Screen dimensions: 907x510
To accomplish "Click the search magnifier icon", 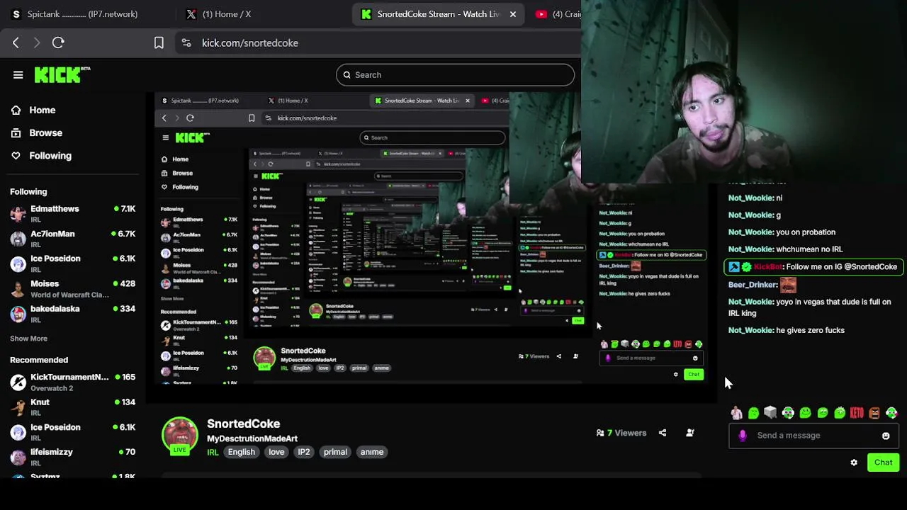I will coord(347,74).
